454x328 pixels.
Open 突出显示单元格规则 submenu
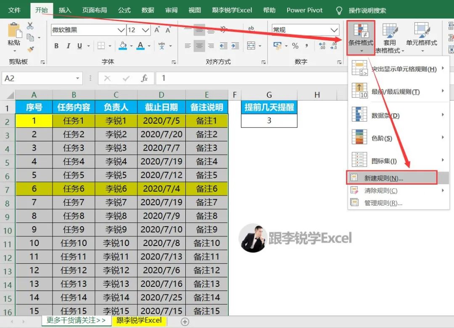click(x=399, y=69)
